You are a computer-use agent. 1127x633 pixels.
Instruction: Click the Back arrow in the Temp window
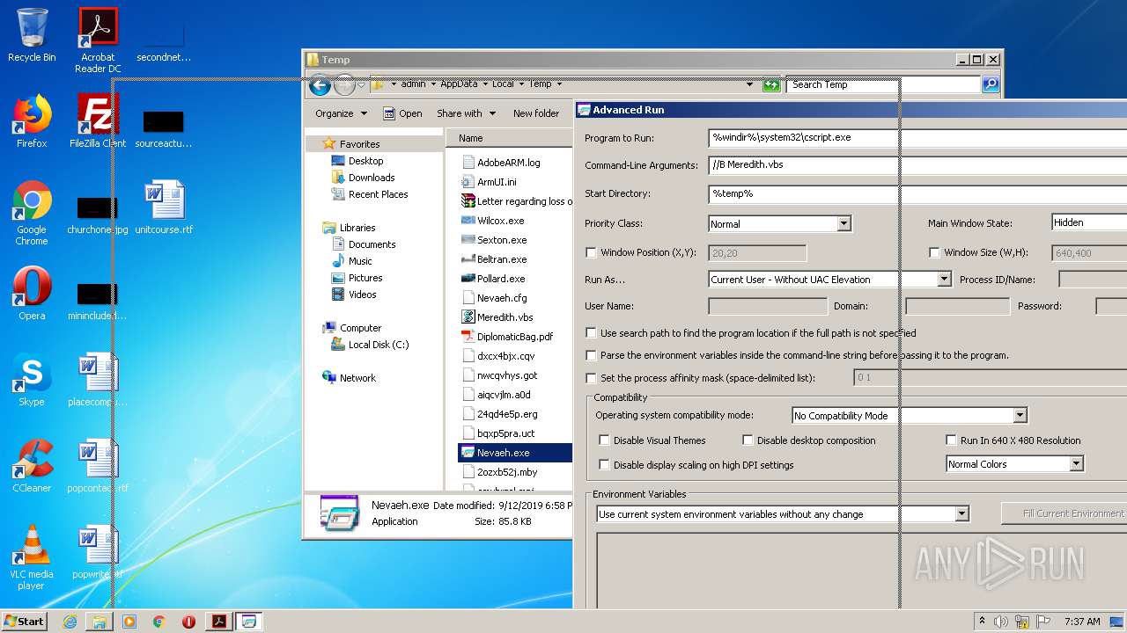click(x=320, y=84)
